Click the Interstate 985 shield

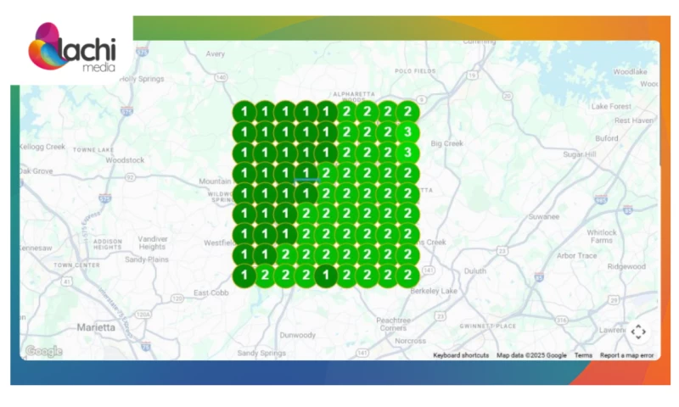point(601,199)
